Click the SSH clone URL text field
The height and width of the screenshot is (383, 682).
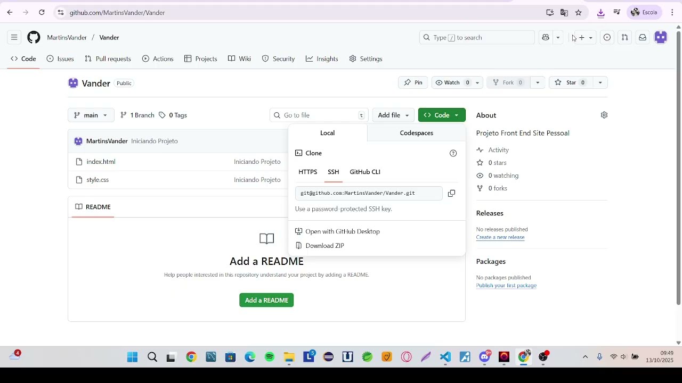pyautogui.click(x=369, y=193)
